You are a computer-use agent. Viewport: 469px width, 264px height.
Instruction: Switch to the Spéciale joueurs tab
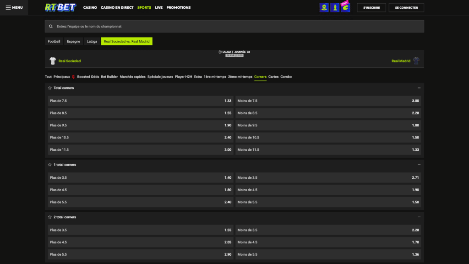(160, 77)
